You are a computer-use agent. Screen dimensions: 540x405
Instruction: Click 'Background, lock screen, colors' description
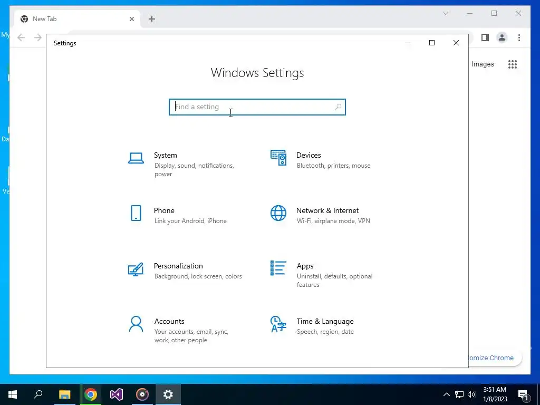click(x=198, y=276)
